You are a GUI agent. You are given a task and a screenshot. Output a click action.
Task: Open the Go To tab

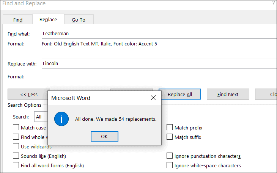79,20
